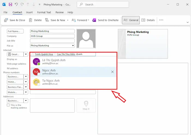Click Send to OneNote icon

94,20
